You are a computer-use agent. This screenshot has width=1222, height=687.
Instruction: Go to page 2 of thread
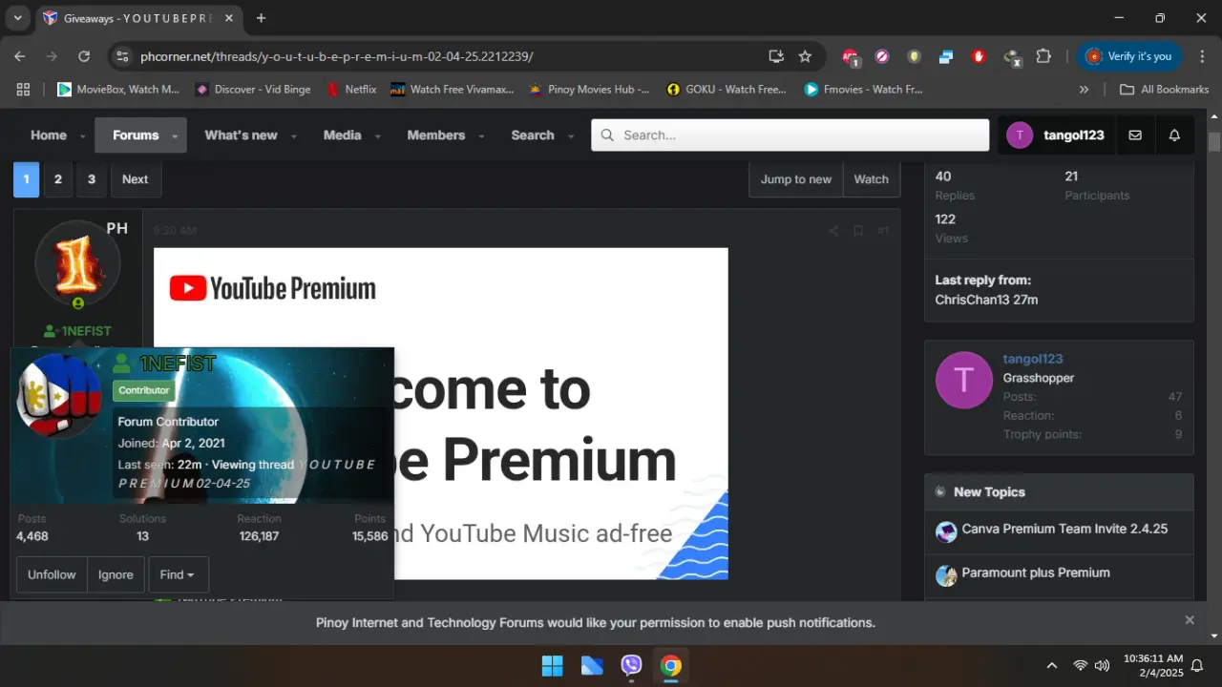click(x=58, y=179)
